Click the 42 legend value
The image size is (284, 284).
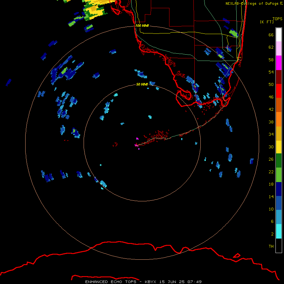coord(271,109)
